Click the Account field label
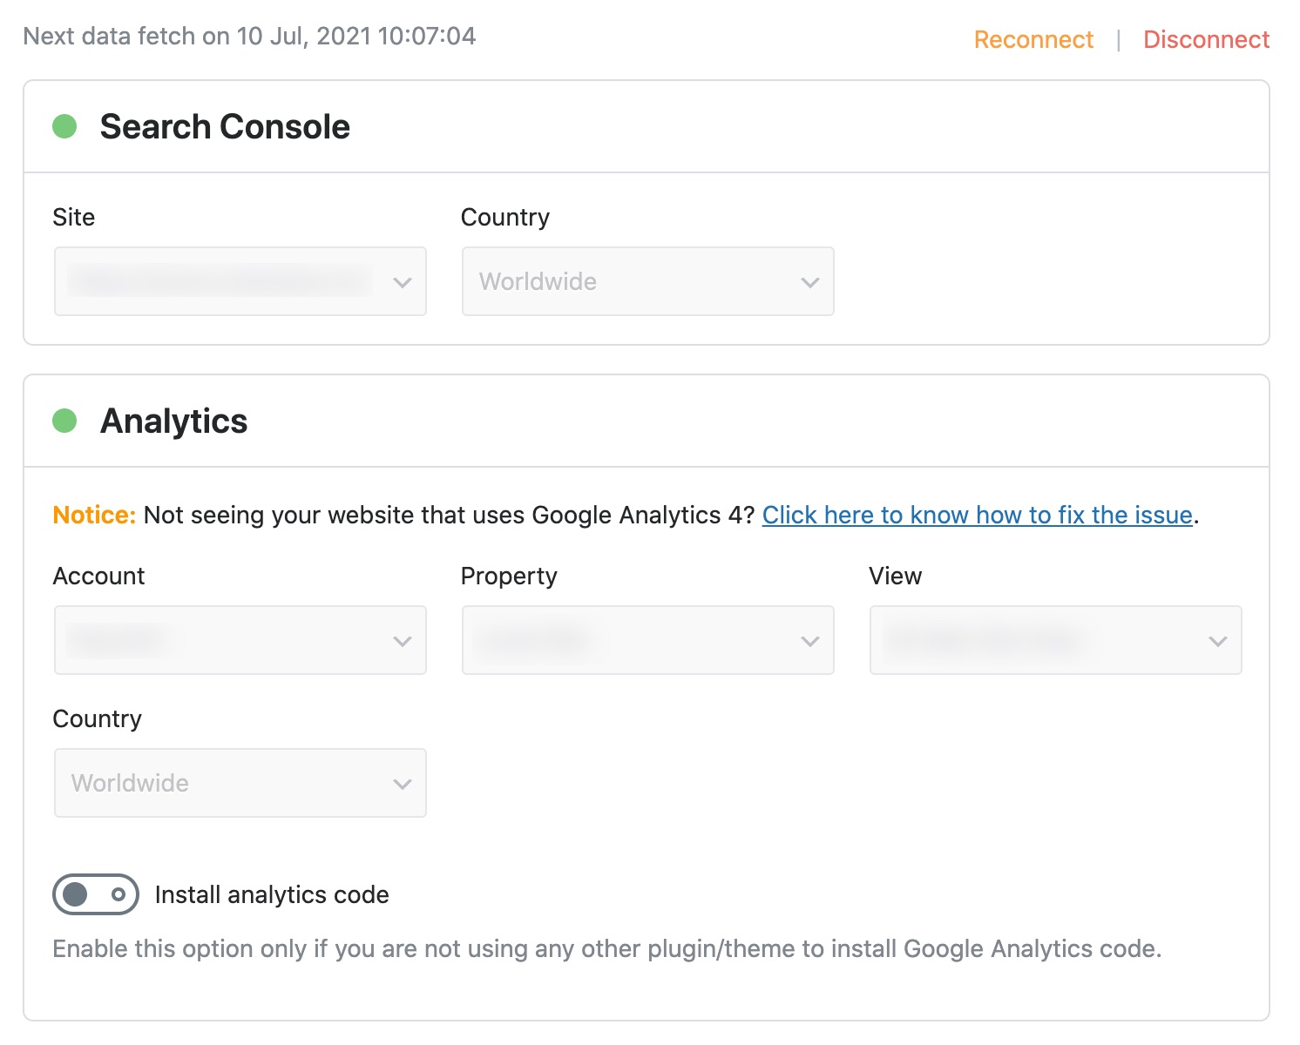Viewport: 1300px width, 1045px height. tap(99, 576)
